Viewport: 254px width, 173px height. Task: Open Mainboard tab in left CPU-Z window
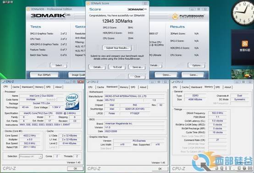[27, 87]
